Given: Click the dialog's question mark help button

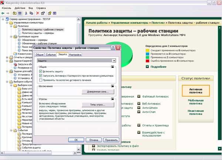Looking at the screenshot, I should [113, 48].
